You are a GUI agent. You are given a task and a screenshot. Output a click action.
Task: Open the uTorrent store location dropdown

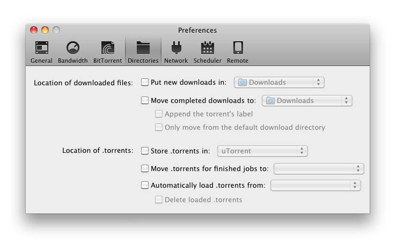coord(262,151)
